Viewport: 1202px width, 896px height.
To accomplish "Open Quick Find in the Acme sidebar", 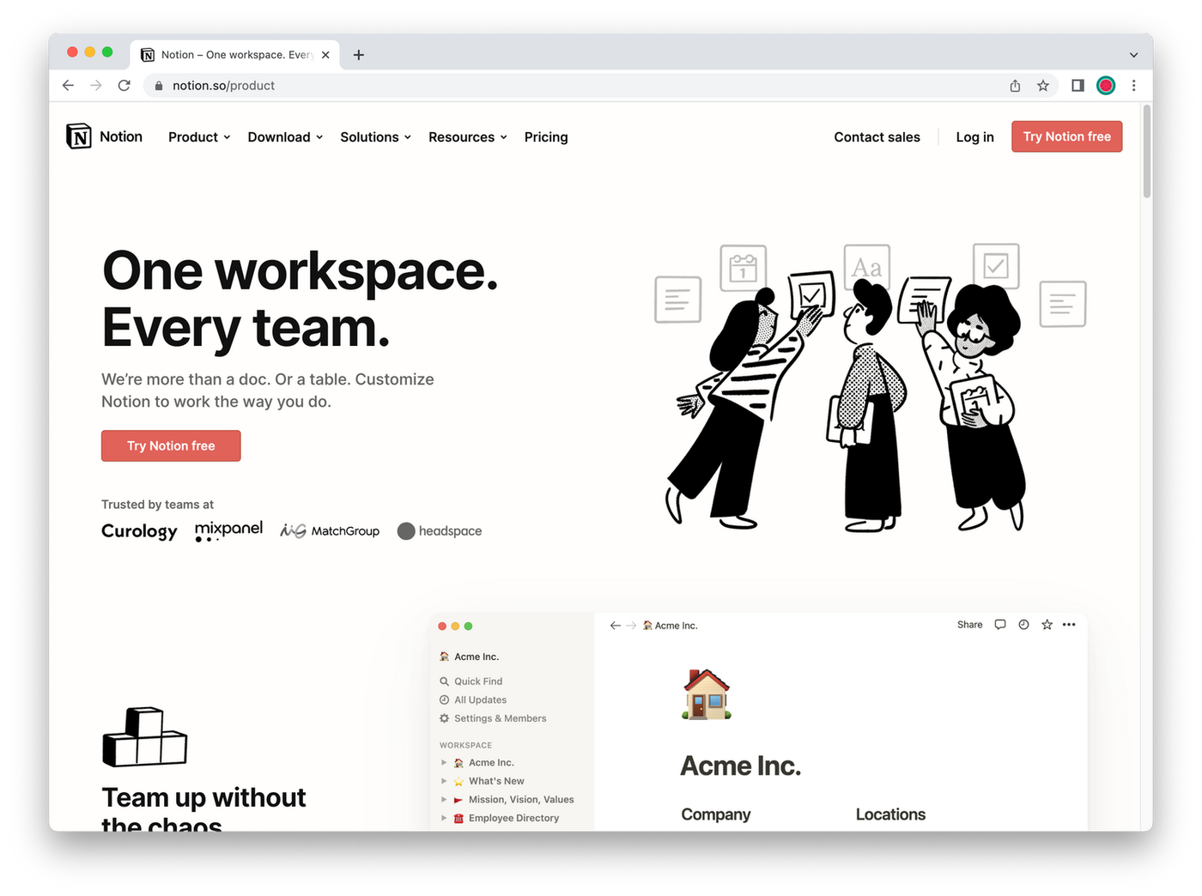I will pos(477,681).
